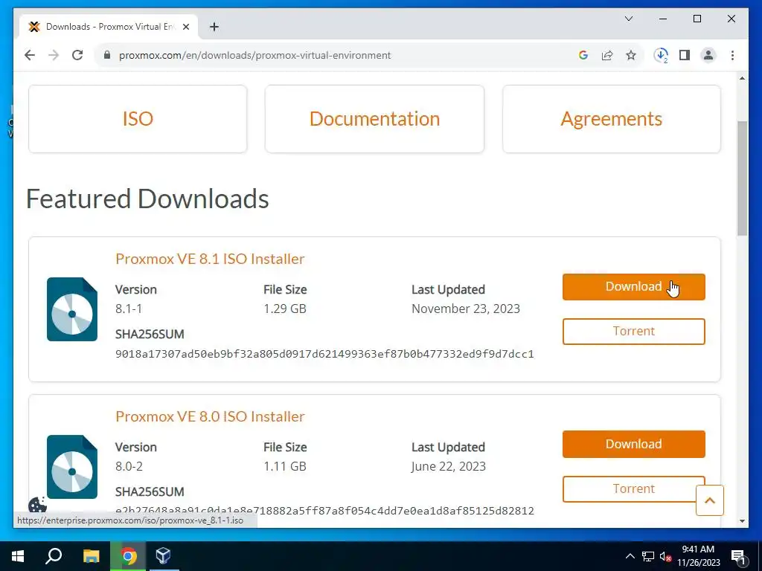Viewport: 762px width, 571px height.
Task: Click the muted volume tray icon
Action: [666, 556]
